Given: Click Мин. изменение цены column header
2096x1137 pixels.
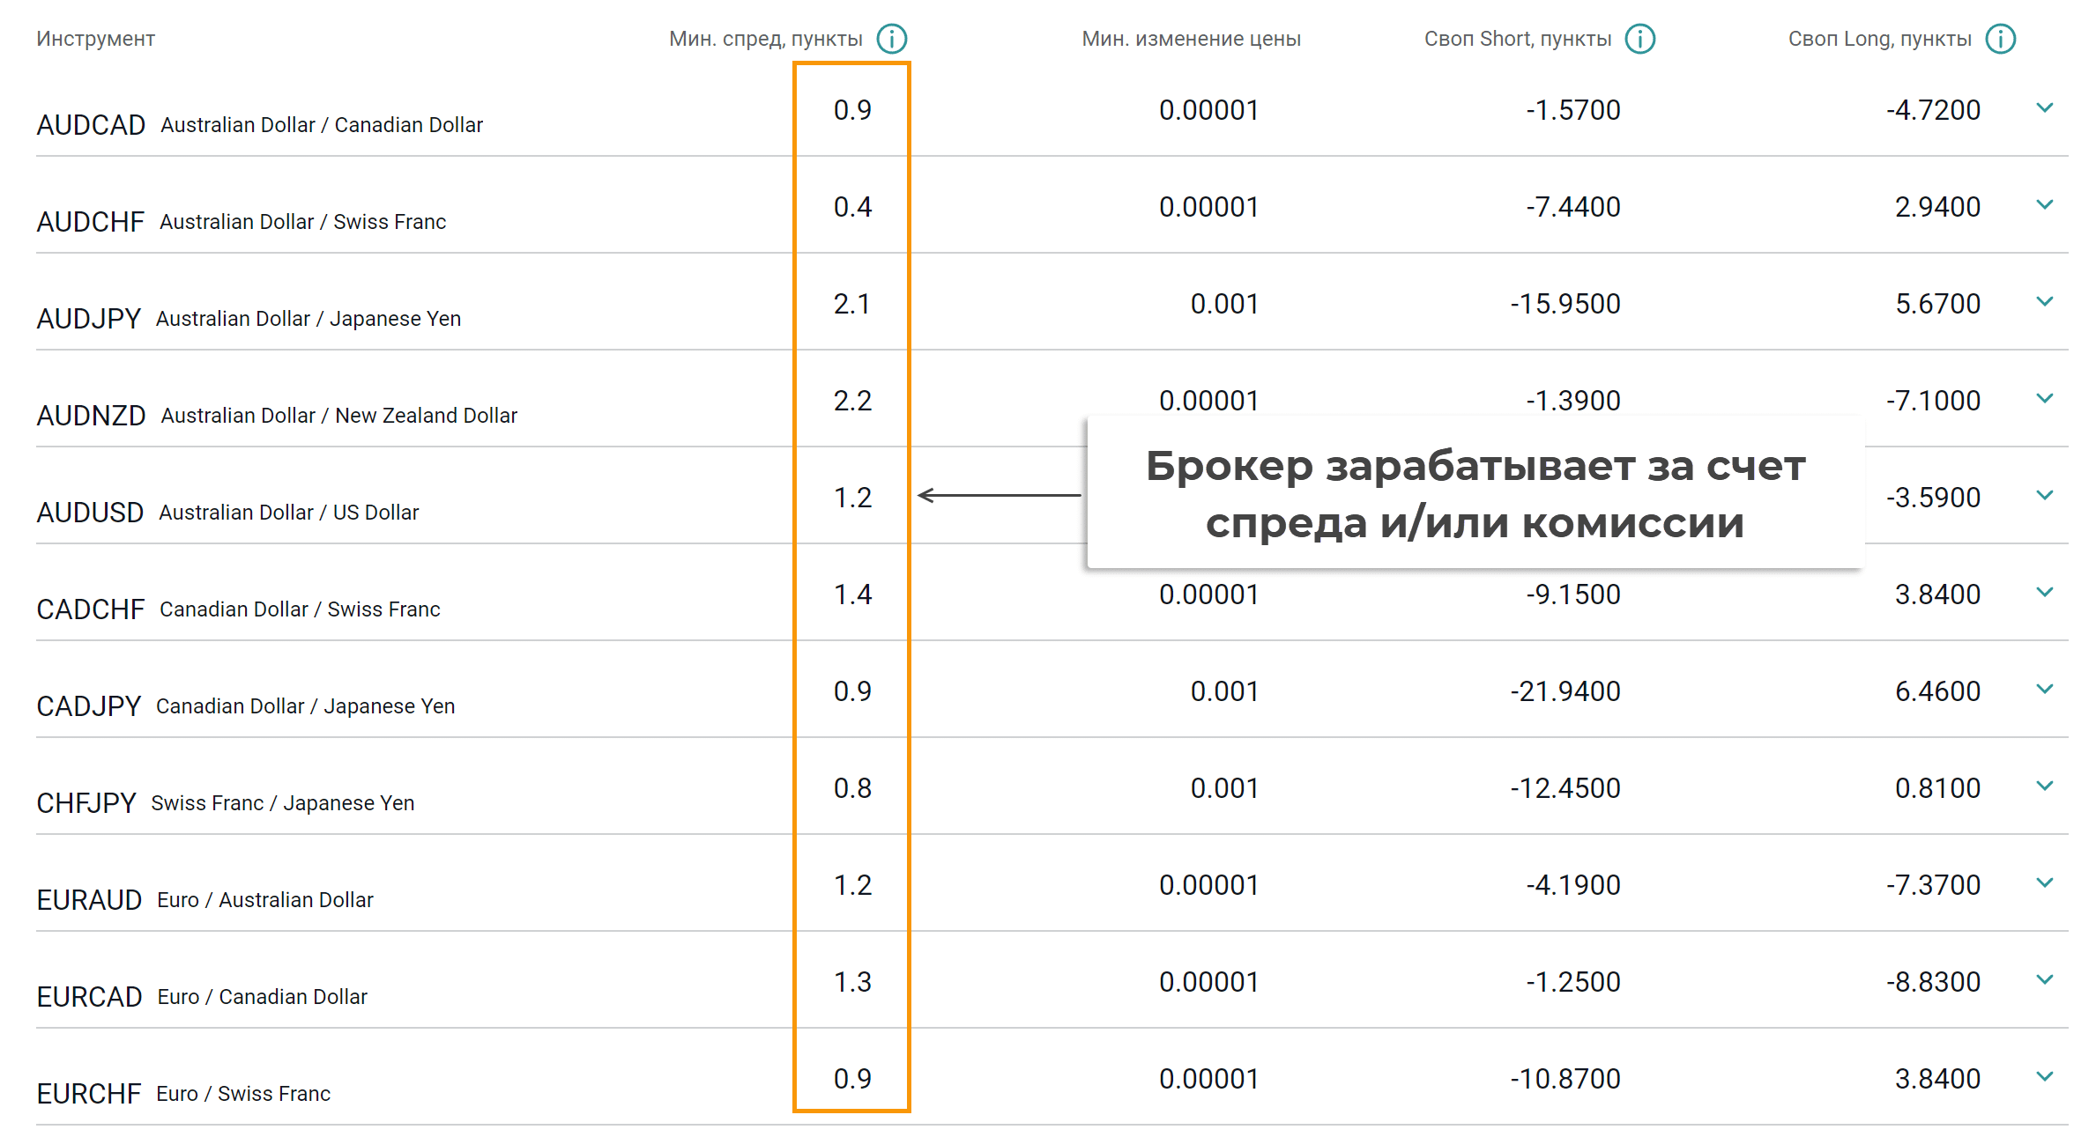Looking at the screenshot, I should [x=1191, y=39].
